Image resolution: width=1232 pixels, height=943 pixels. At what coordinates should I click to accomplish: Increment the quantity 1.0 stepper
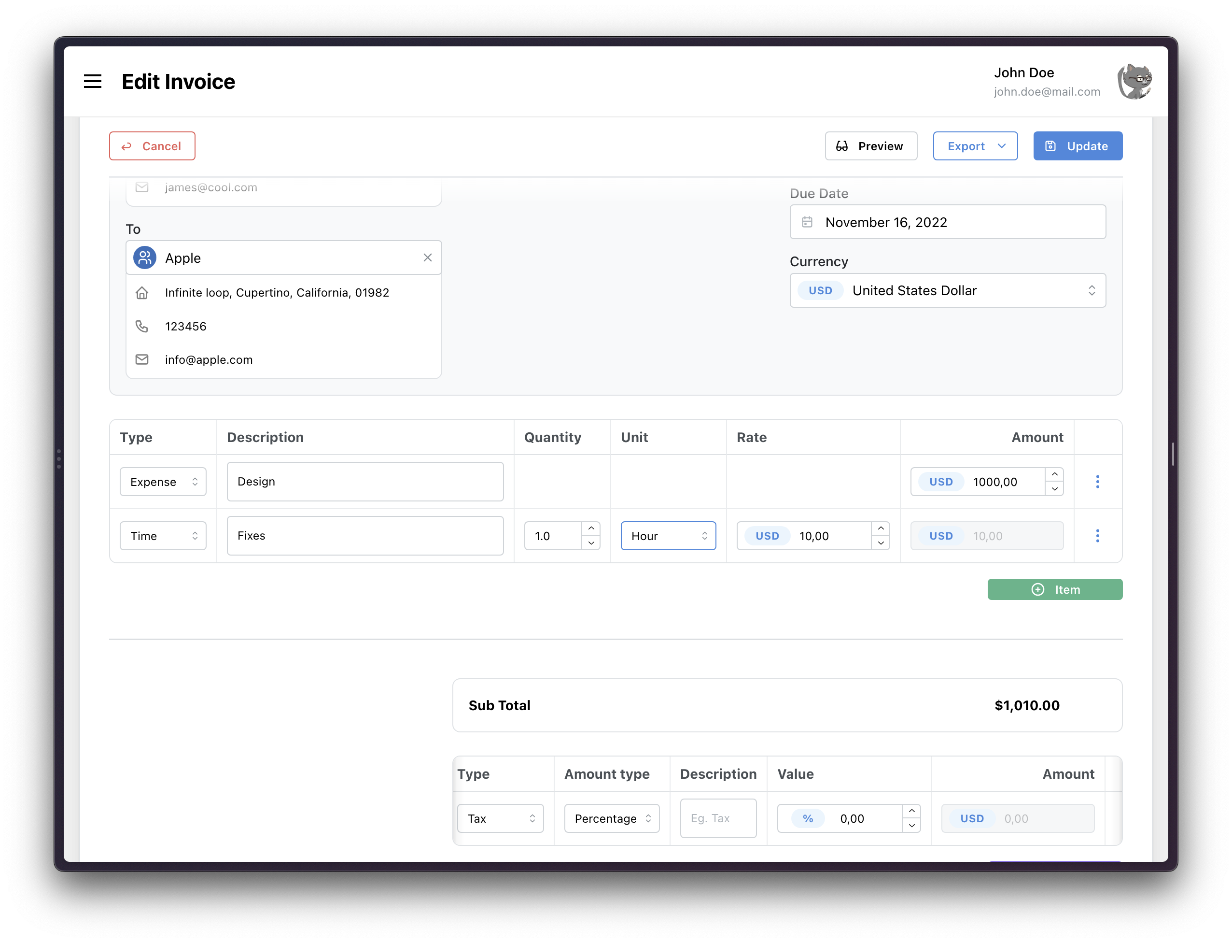591,529
